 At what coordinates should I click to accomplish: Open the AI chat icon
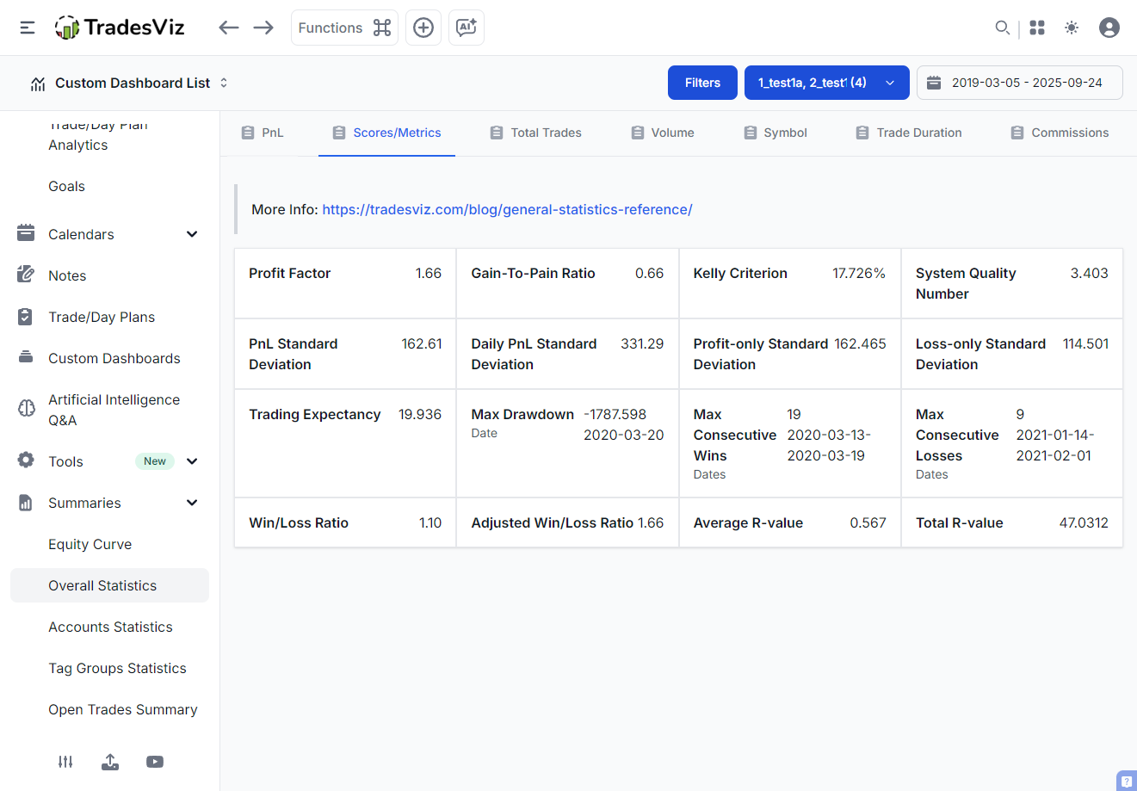click(x=467, y=28)
